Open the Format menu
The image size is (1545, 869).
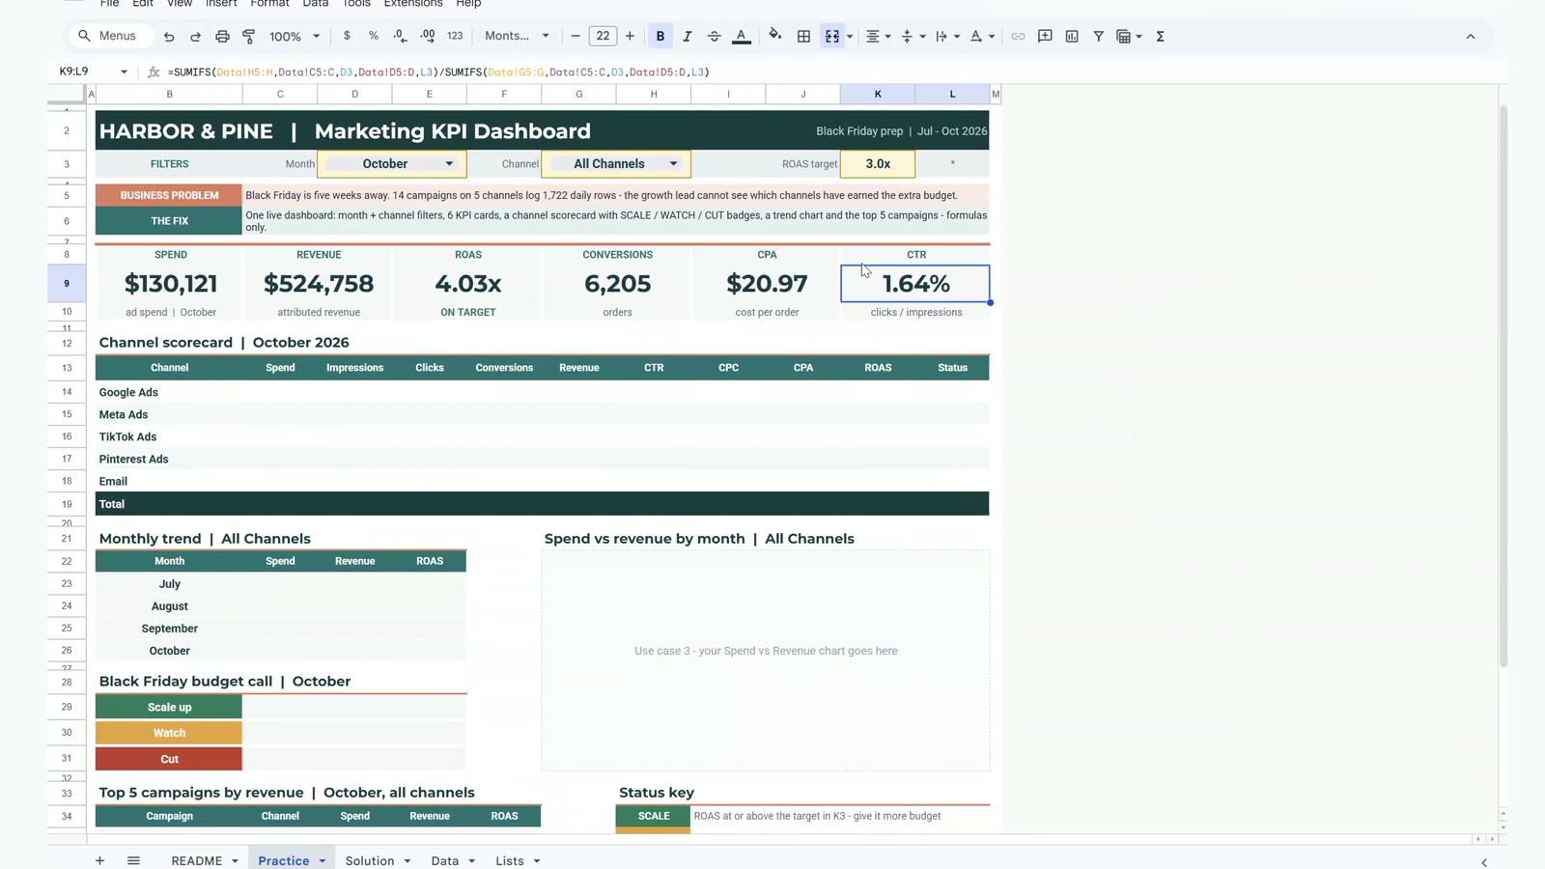tap(269, 4)
